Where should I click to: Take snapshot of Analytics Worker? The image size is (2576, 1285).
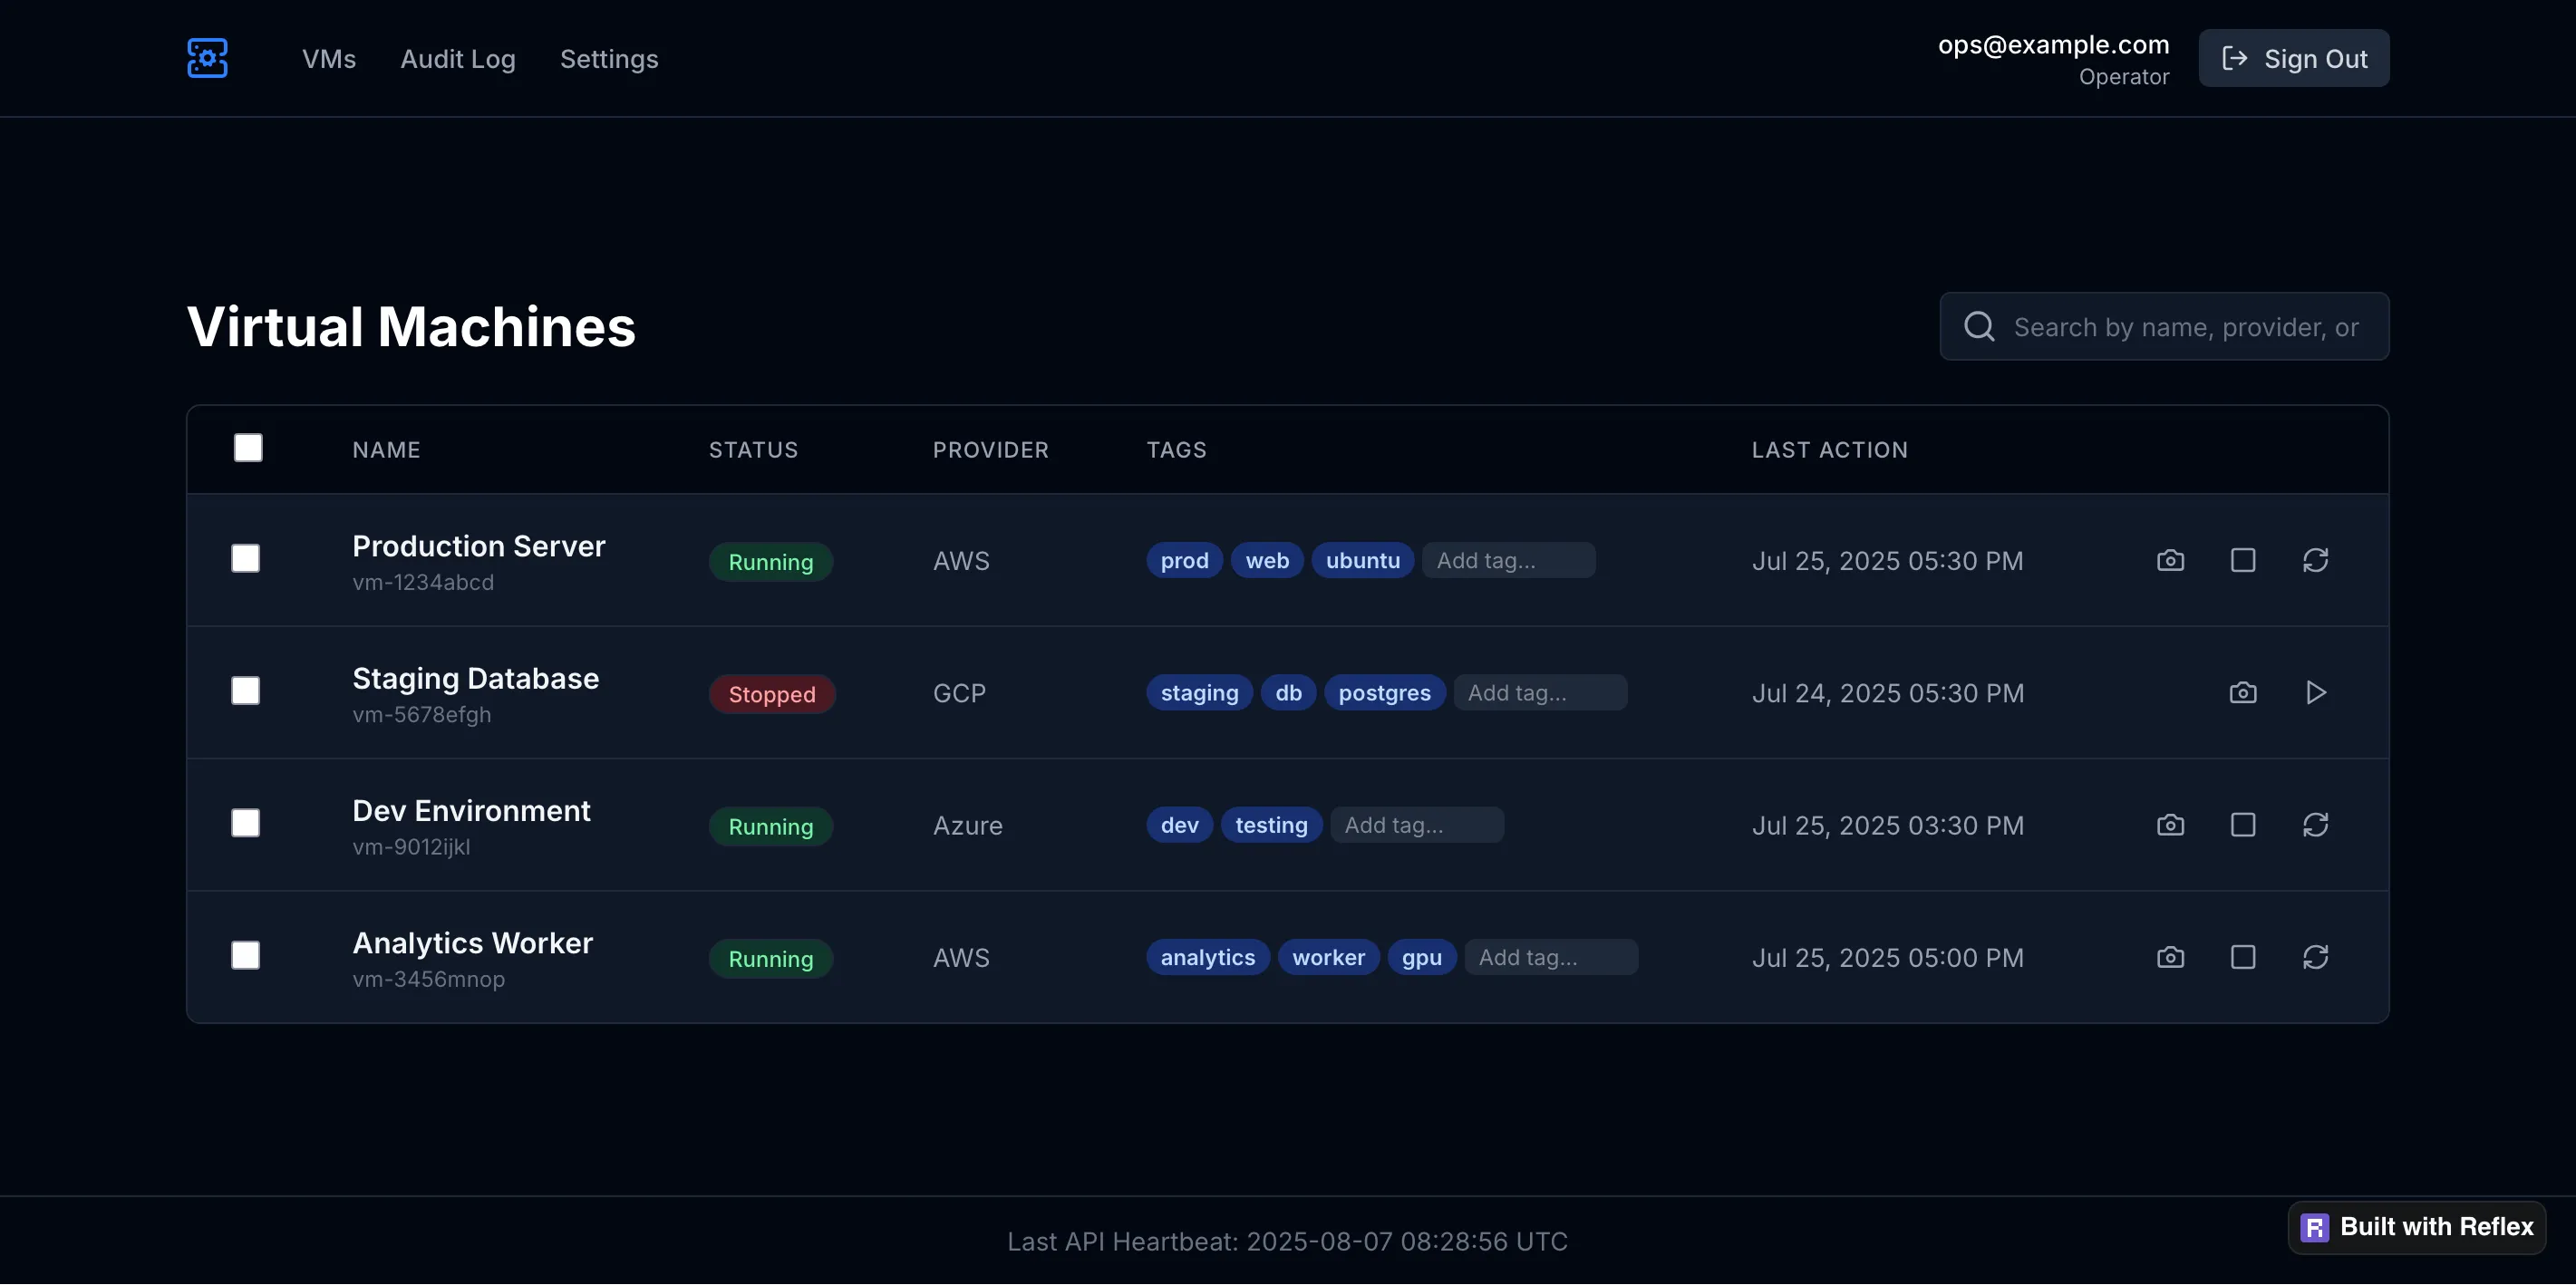2170,957
